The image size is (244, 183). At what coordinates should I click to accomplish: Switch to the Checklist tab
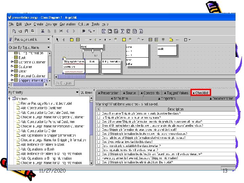pyautogui.click(x=200, y=93)
